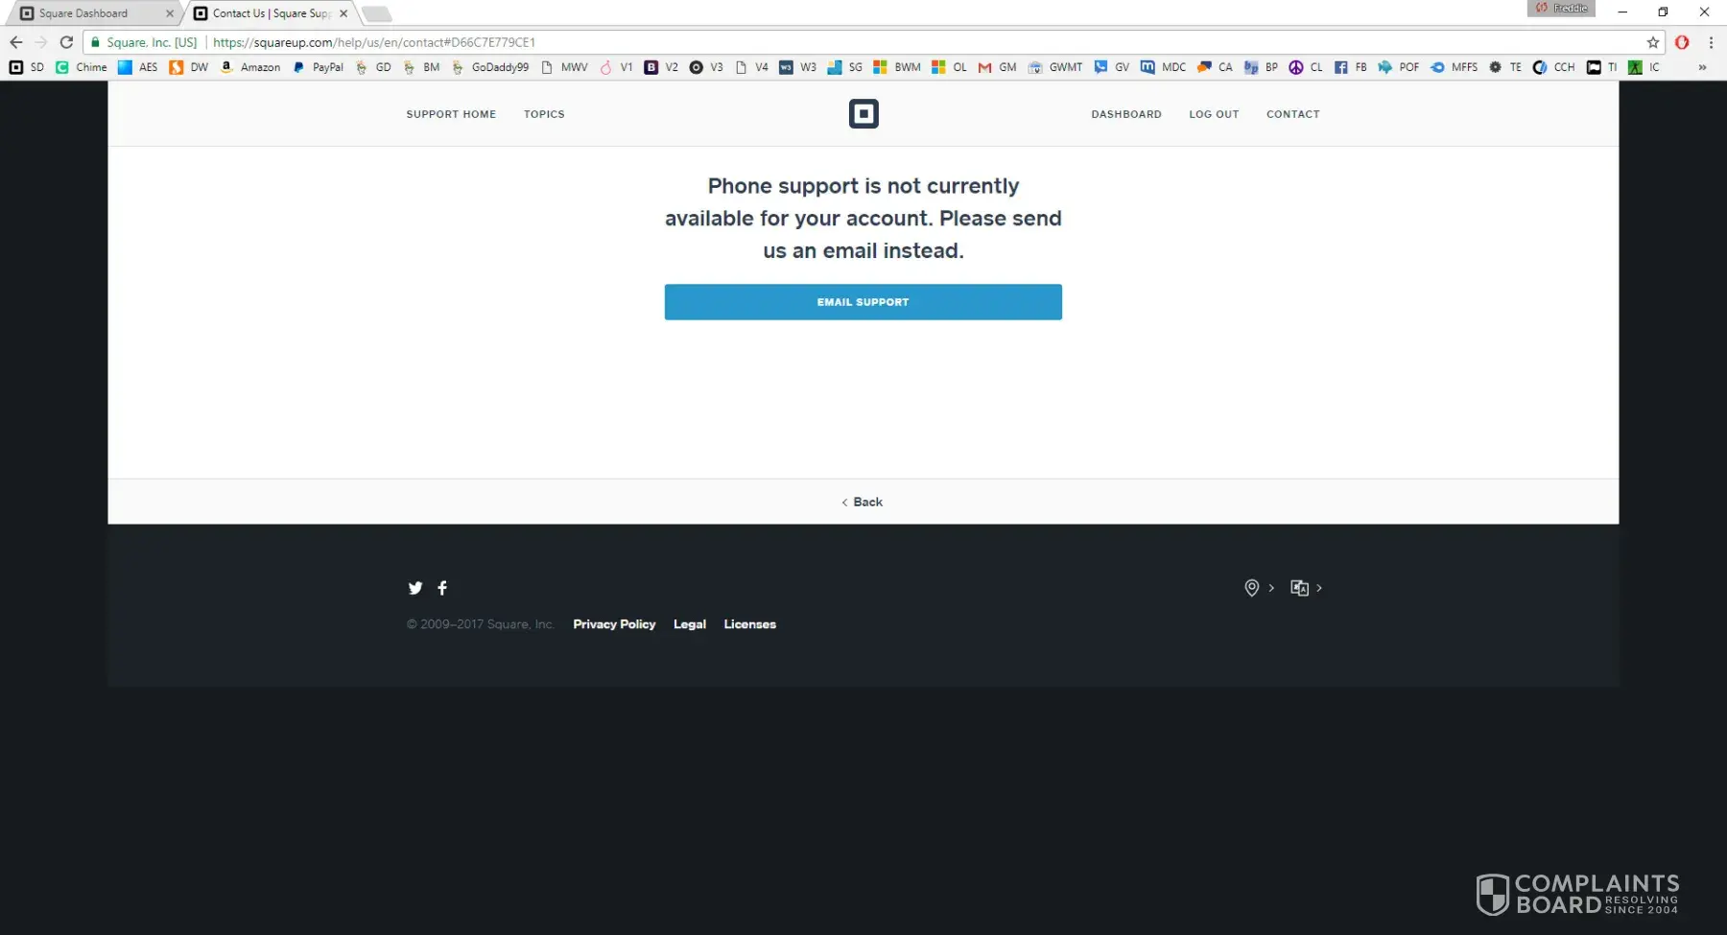Click the Email Support button
Viewport: 1727px width, 935px height.
click(863, 302)
